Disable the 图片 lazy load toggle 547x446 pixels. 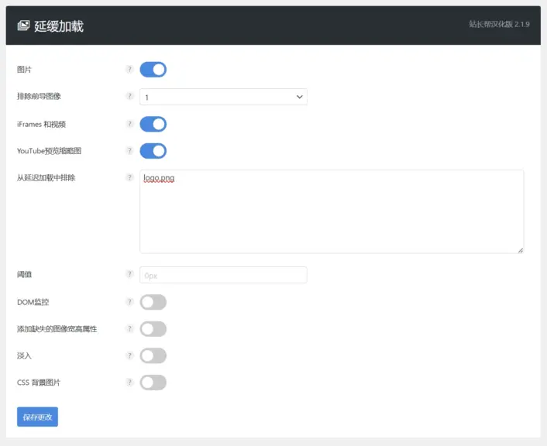click(x=153, y=70)
